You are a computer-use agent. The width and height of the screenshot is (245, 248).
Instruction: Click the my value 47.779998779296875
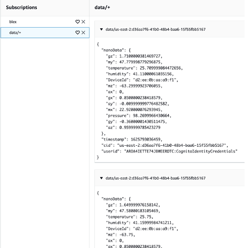tap(140, 62)
